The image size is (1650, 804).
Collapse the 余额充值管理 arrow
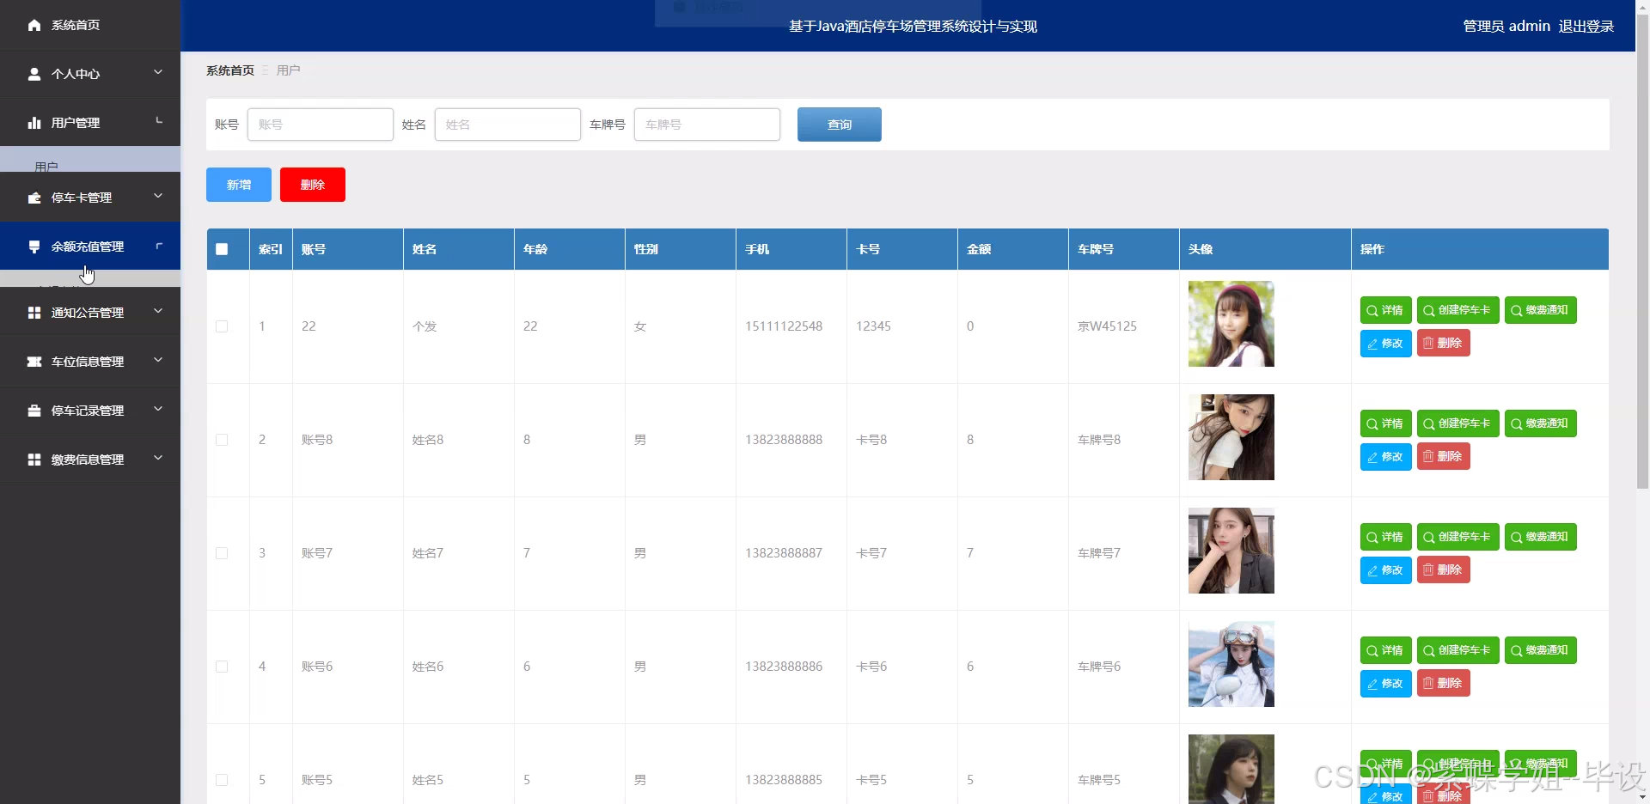tap(158, 246)
